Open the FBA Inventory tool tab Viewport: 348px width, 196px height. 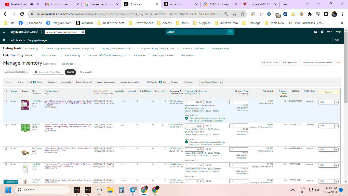73,55
